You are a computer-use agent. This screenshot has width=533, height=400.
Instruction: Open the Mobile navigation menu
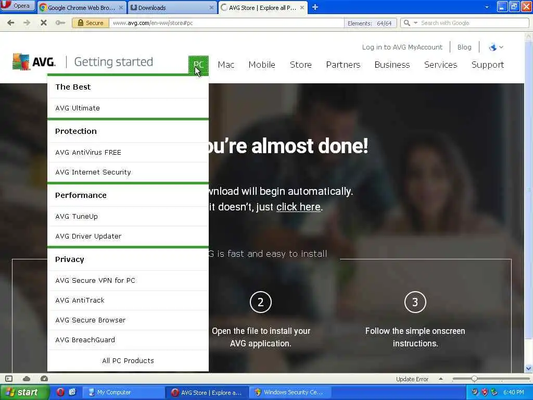(262, 65)
